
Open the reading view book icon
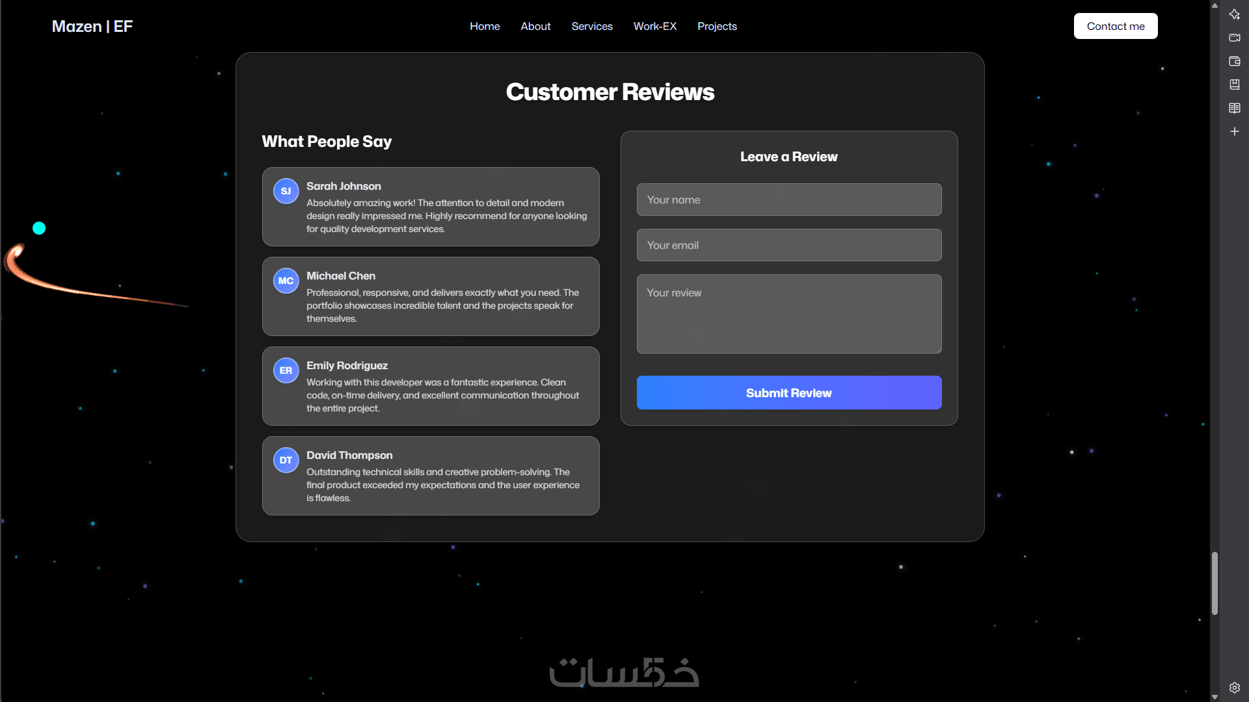[x=1234, y=108]
